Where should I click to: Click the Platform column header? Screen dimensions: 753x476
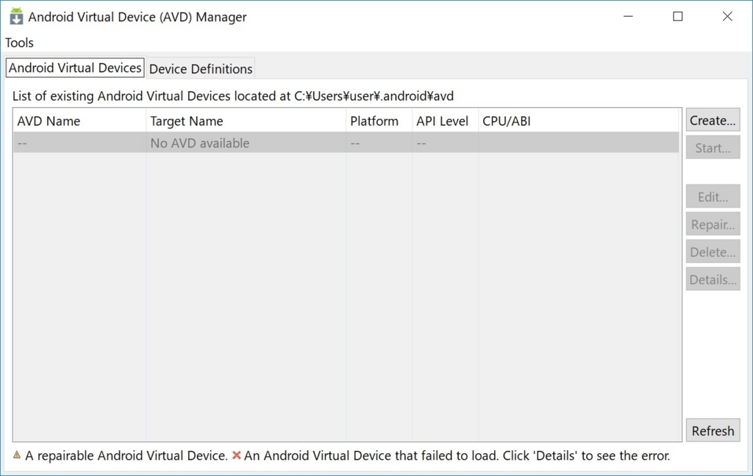pyautogui.click(x=379, y=121)
